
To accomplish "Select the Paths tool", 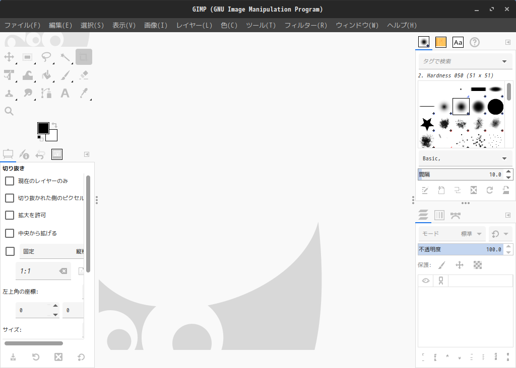I will (x=46, y=93).
